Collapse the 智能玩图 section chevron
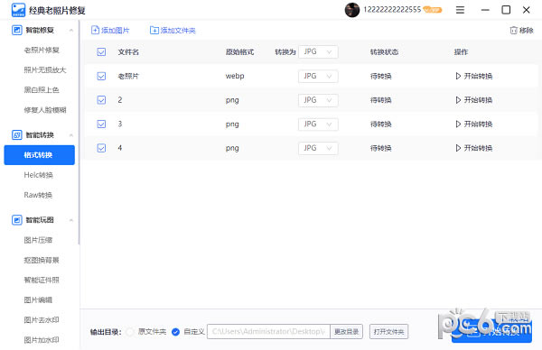The width and height of the screenshot is (542, 350). tap(71, 220)
